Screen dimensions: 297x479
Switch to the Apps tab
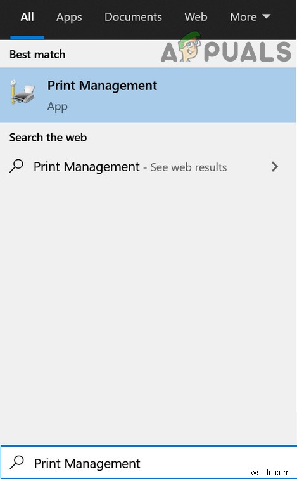pos(69,17)
